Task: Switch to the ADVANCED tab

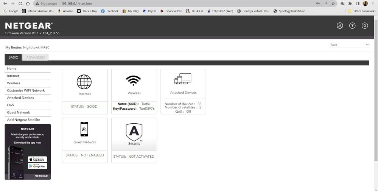Action: click(x=35, y=57)
